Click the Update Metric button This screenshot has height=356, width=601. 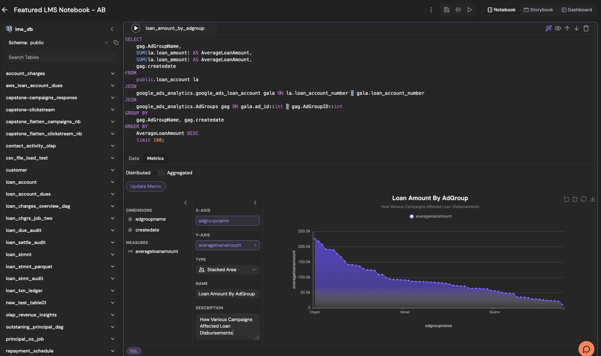click(x=145, y=186)
